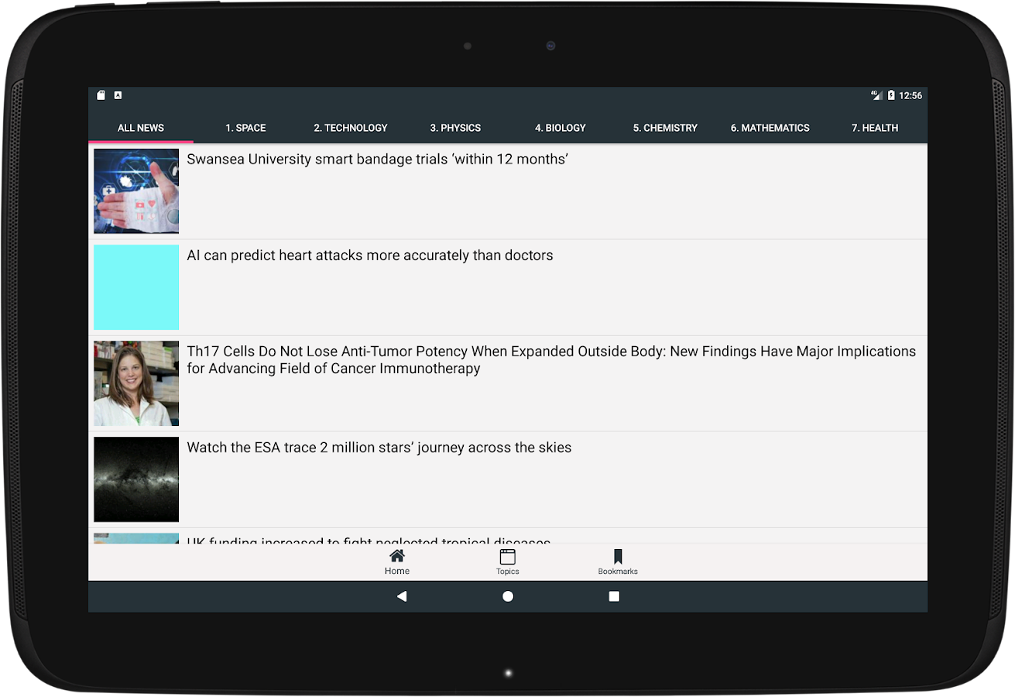
Task: Switch to the 2. TECHNOLOGY tab
Action: pyautogui.click(x=351, y=128)
